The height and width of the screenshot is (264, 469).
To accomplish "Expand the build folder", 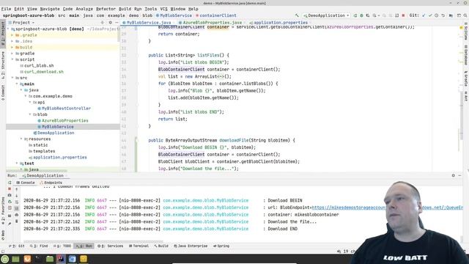I will 12,47.
